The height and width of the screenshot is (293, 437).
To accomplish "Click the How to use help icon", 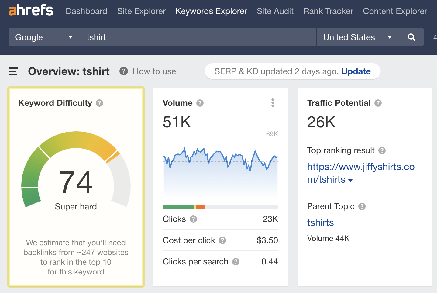I will pos(123,71).
